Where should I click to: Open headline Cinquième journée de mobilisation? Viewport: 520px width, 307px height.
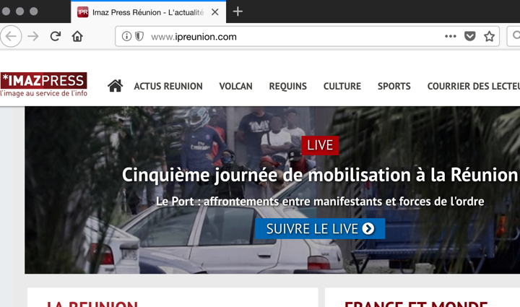[320, 175]
